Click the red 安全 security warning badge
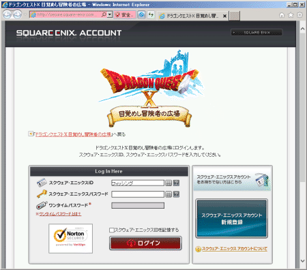 [125, 15]
